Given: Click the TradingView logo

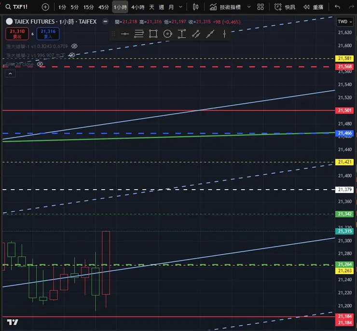Looking at the screenshot, I should click(13, 322).
